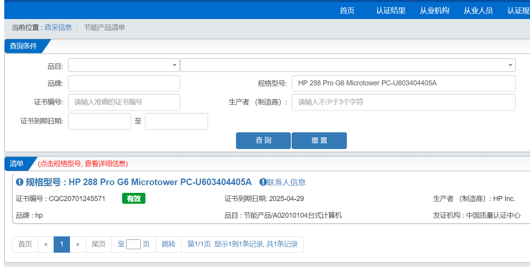Click the record count text 共1条记录
Viewport: 530px width, 267px height.
(282, 244)
